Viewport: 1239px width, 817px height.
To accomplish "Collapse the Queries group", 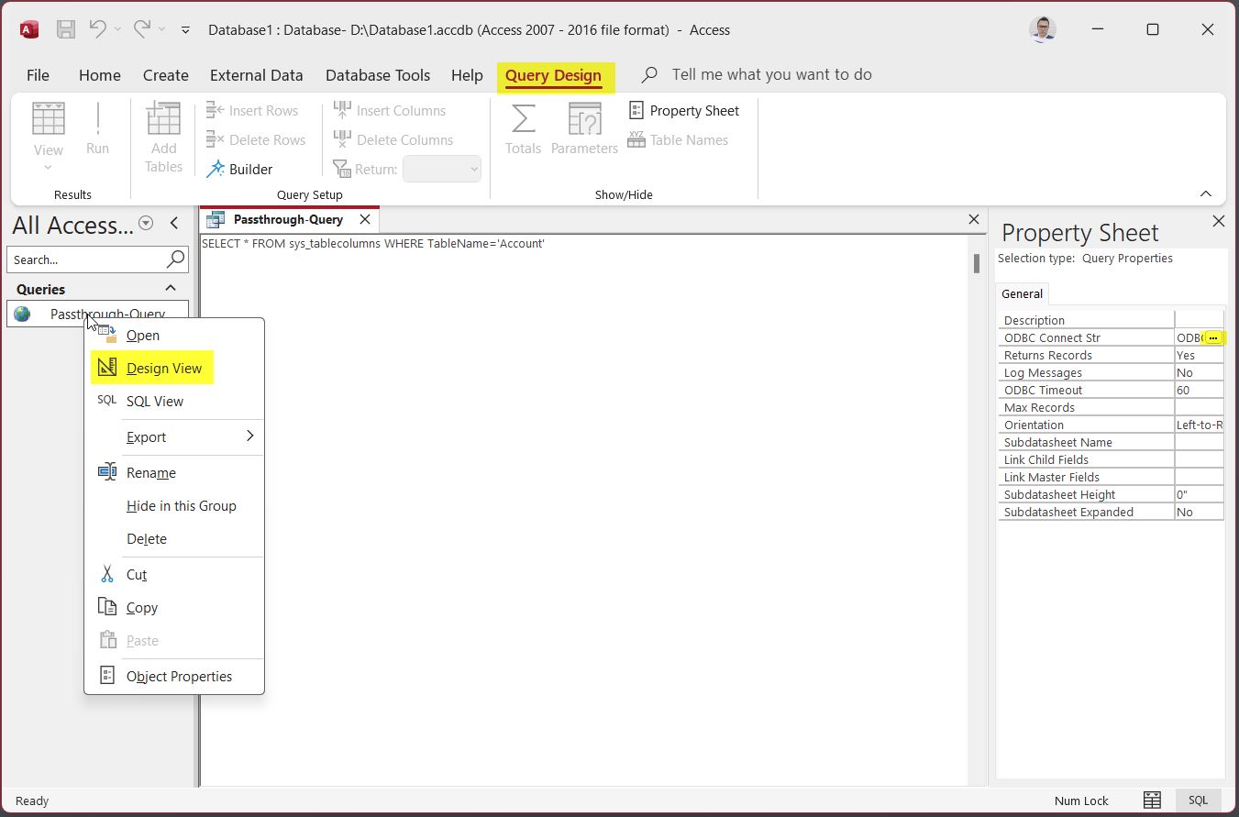I will point(170,289).
